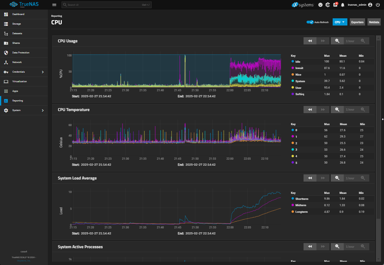Expand the System menu chevron
384x265 pixels.
click(43, 110)
